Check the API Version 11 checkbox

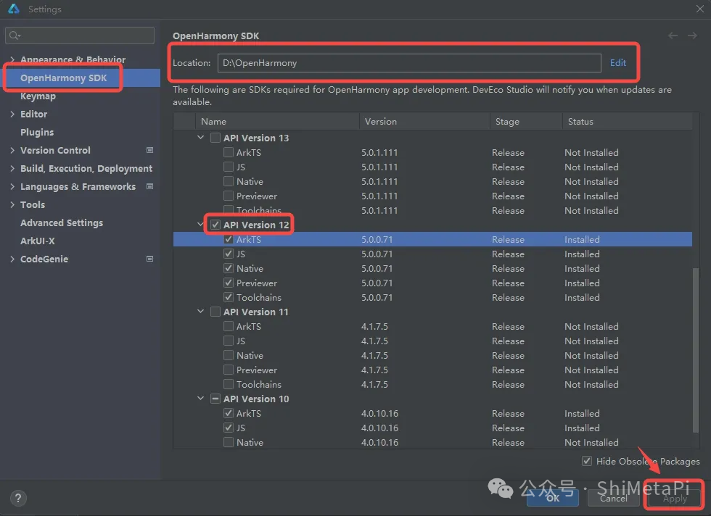pyautogui.click(x=215, y=312)
